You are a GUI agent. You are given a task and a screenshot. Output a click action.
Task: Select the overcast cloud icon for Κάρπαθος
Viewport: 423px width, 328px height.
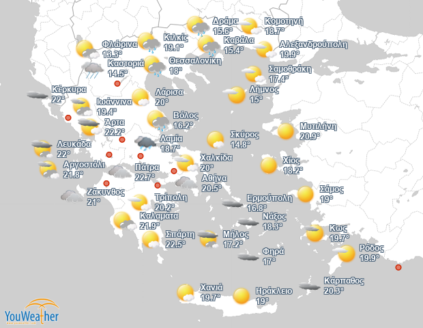[x=310, y=286]
